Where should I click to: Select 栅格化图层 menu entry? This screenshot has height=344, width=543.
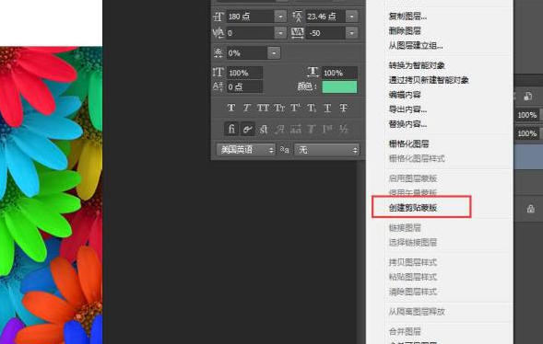408,143
